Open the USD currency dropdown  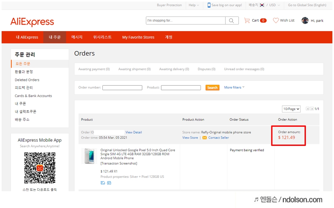[274, 5]
